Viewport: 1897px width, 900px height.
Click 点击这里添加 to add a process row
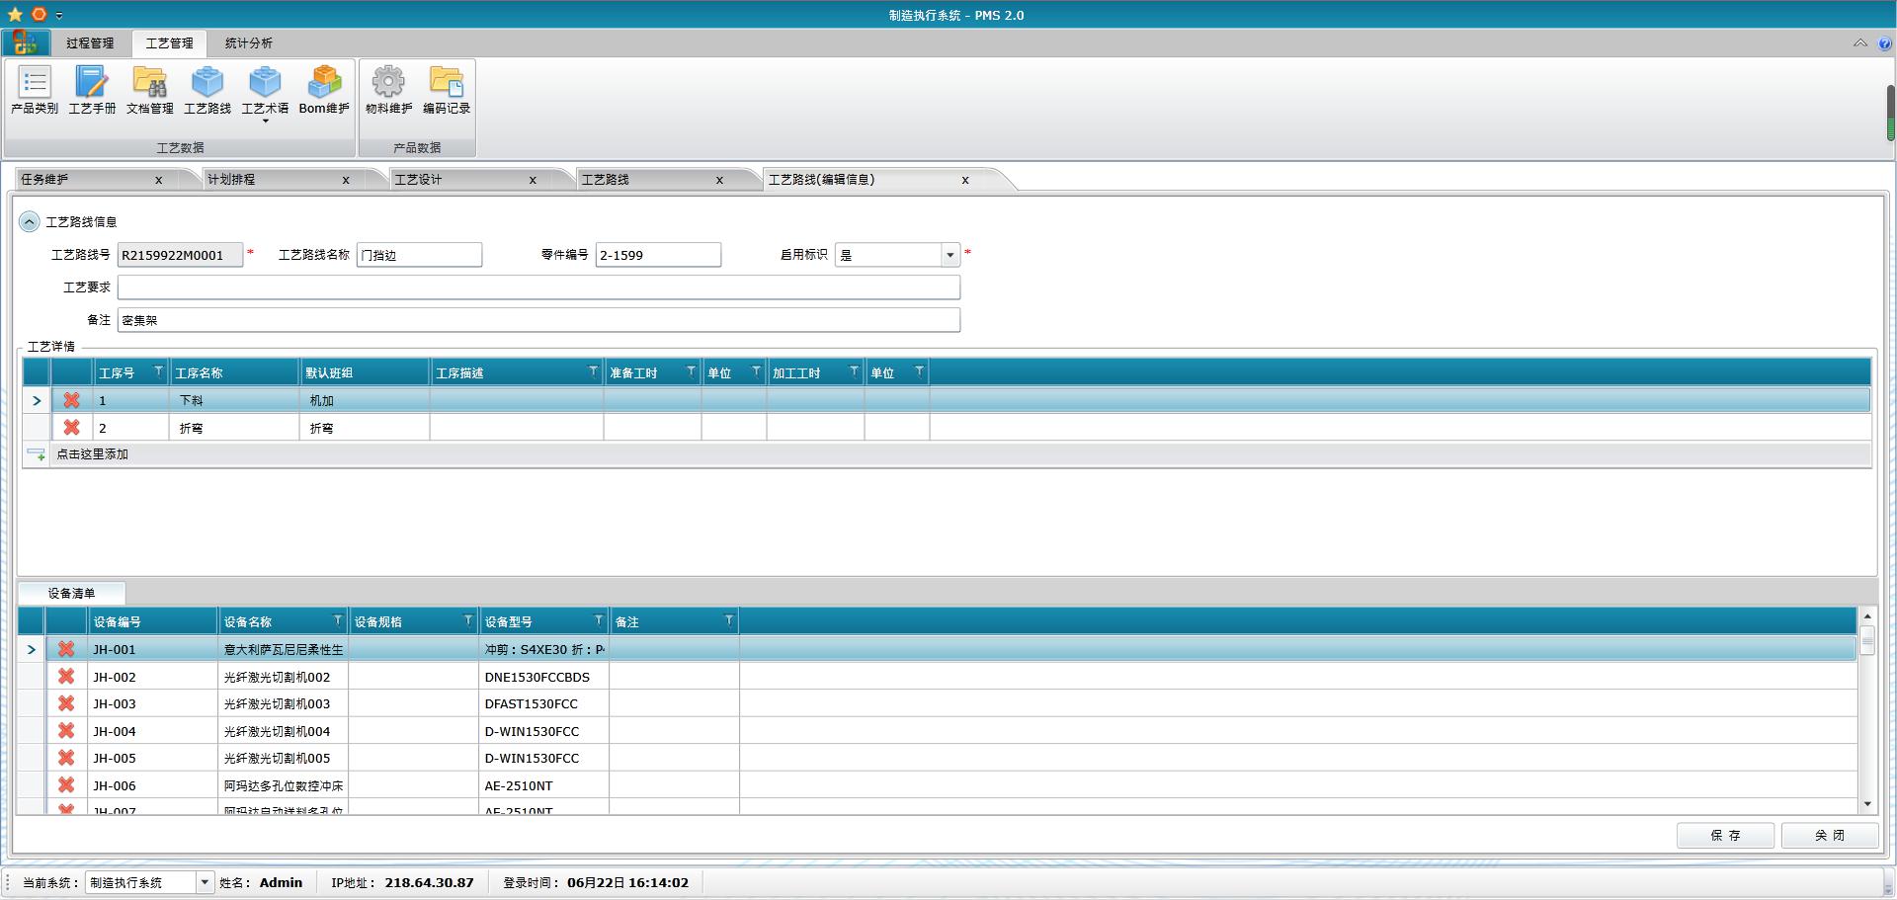tap(92, 454)
